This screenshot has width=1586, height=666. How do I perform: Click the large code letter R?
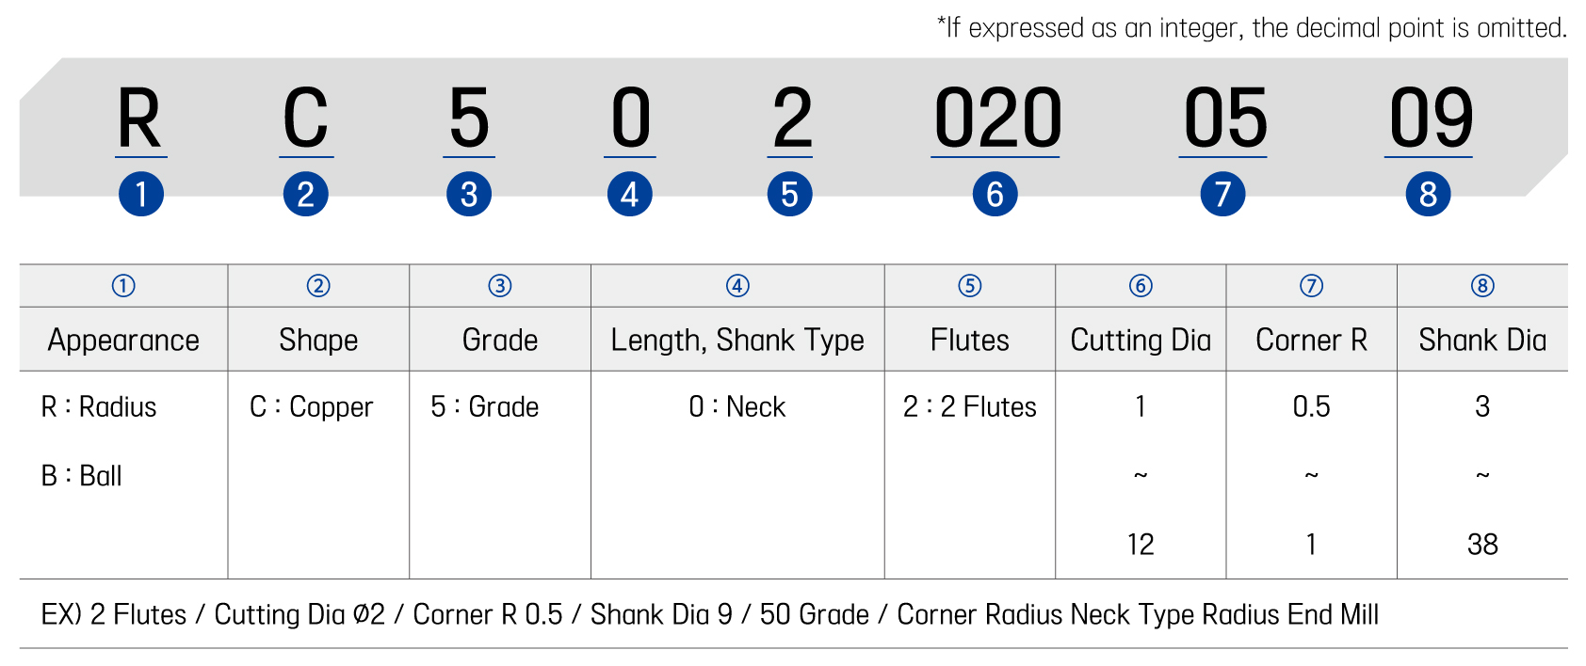click(x=140, y=119)
